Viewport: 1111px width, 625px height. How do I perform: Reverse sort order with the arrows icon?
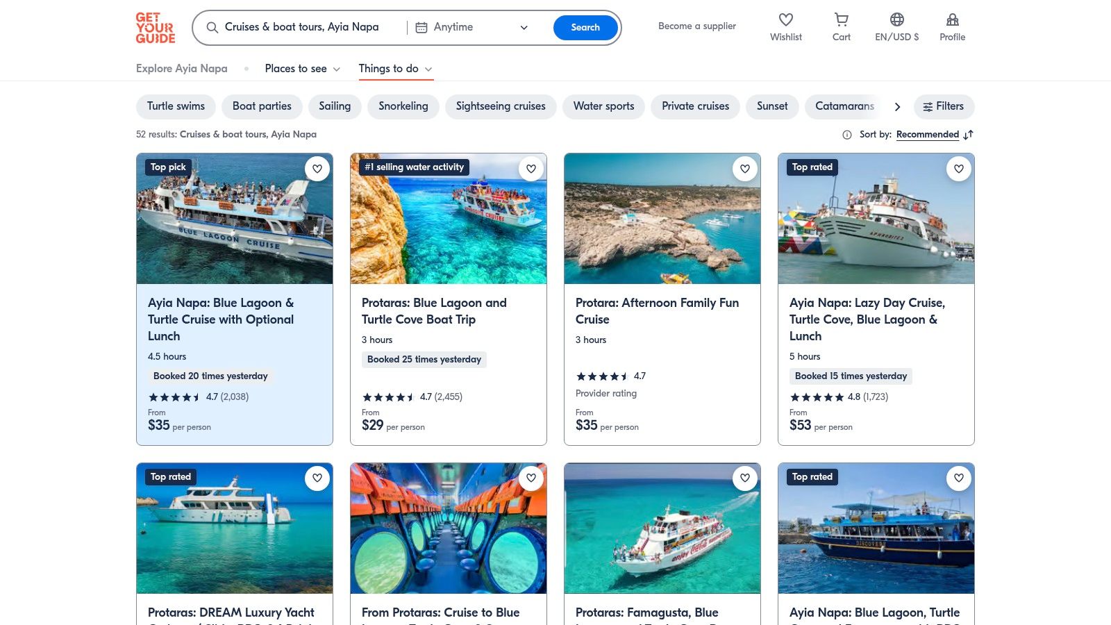point(969,135)
